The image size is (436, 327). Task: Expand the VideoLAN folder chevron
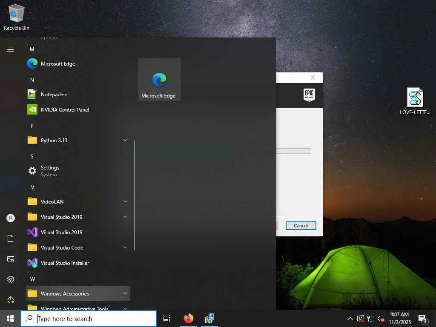point(125,201)
